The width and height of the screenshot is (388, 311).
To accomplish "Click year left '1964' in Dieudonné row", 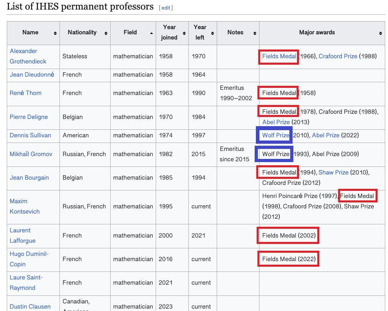I will [x=198, y=75].
